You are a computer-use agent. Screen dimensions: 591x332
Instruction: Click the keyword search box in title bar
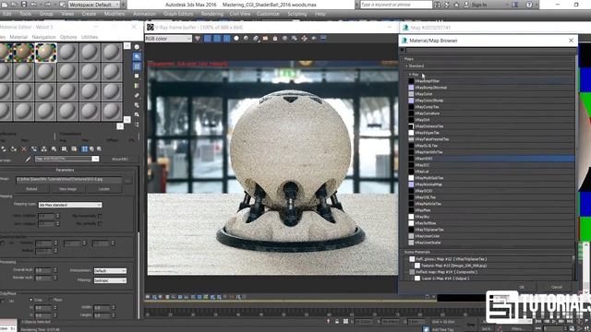tap(396, 5)
